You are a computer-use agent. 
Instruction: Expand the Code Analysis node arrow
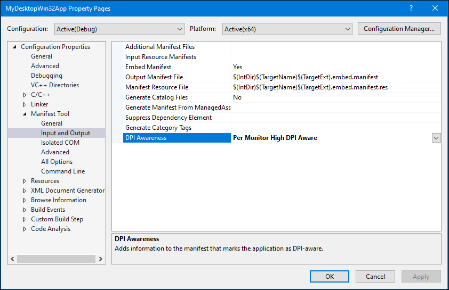point(25,229)
